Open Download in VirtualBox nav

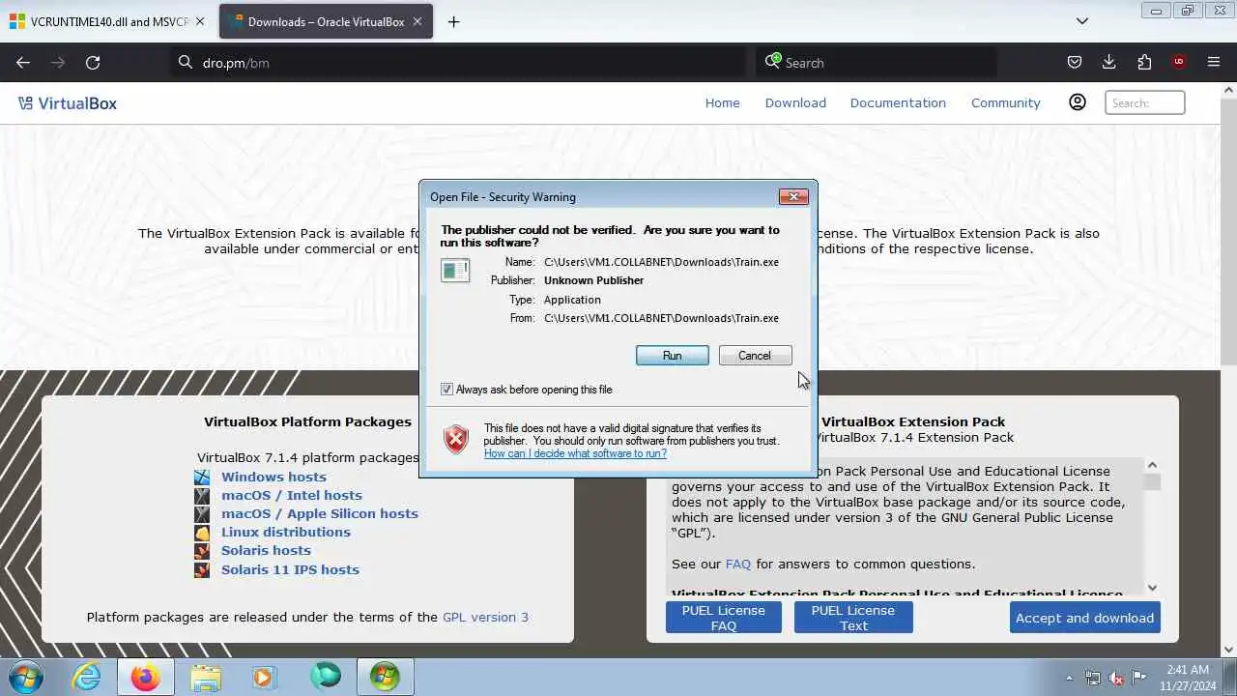pos(795,102)
